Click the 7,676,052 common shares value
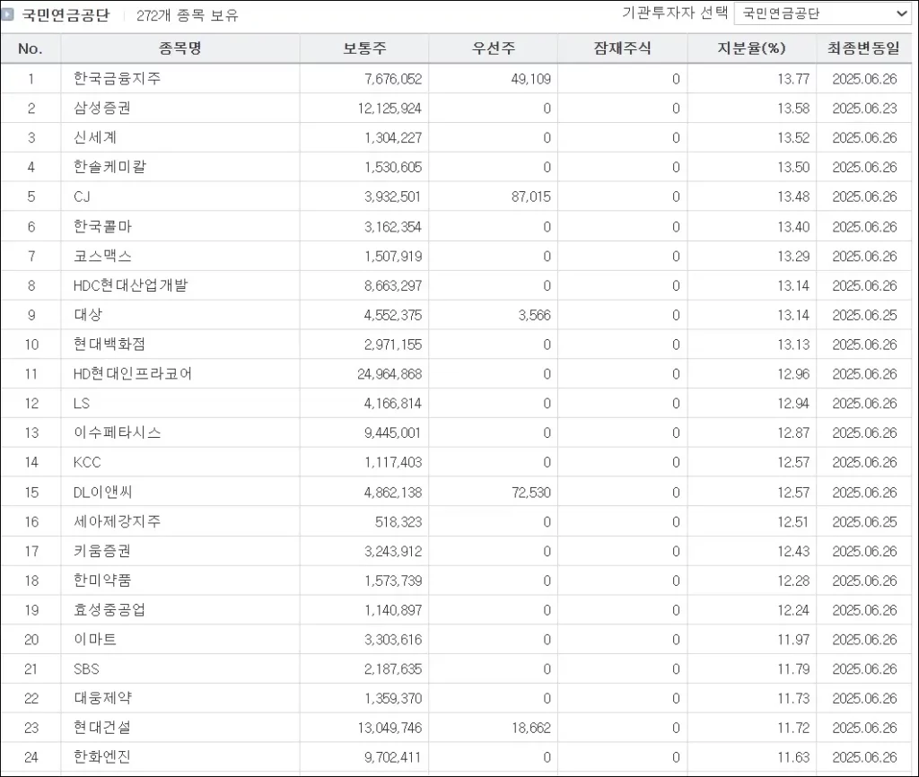 [x=393, y=79]
